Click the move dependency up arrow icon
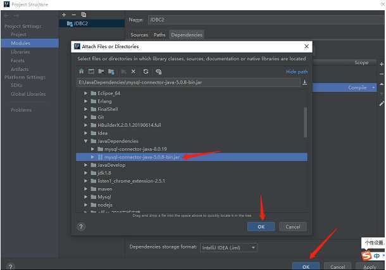386x270 pixels. coord(382,84)
